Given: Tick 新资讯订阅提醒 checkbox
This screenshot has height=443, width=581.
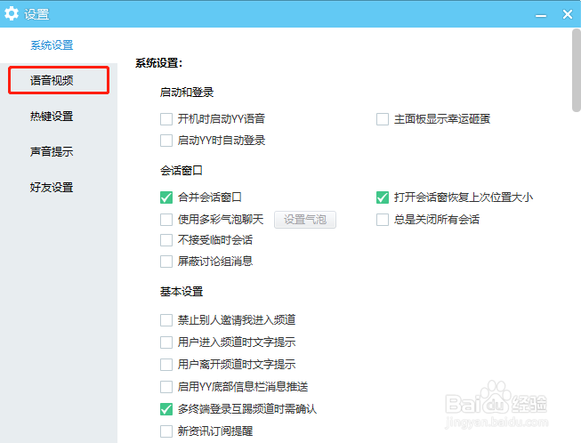Looking at the screenshot, I should (x=166, y=431).
